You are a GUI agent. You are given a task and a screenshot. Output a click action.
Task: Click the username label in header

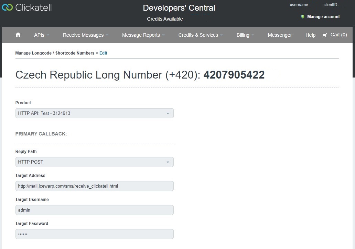point(299,5)
